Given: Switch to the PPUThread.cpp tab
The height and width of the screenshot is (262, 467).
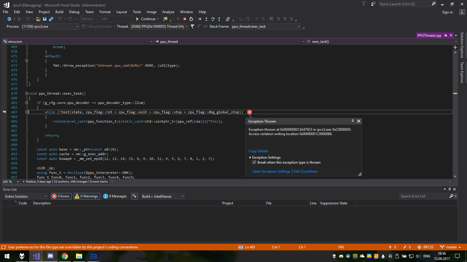Looking at the screenshot, I should pyautogui.click(x=429, y=35).
